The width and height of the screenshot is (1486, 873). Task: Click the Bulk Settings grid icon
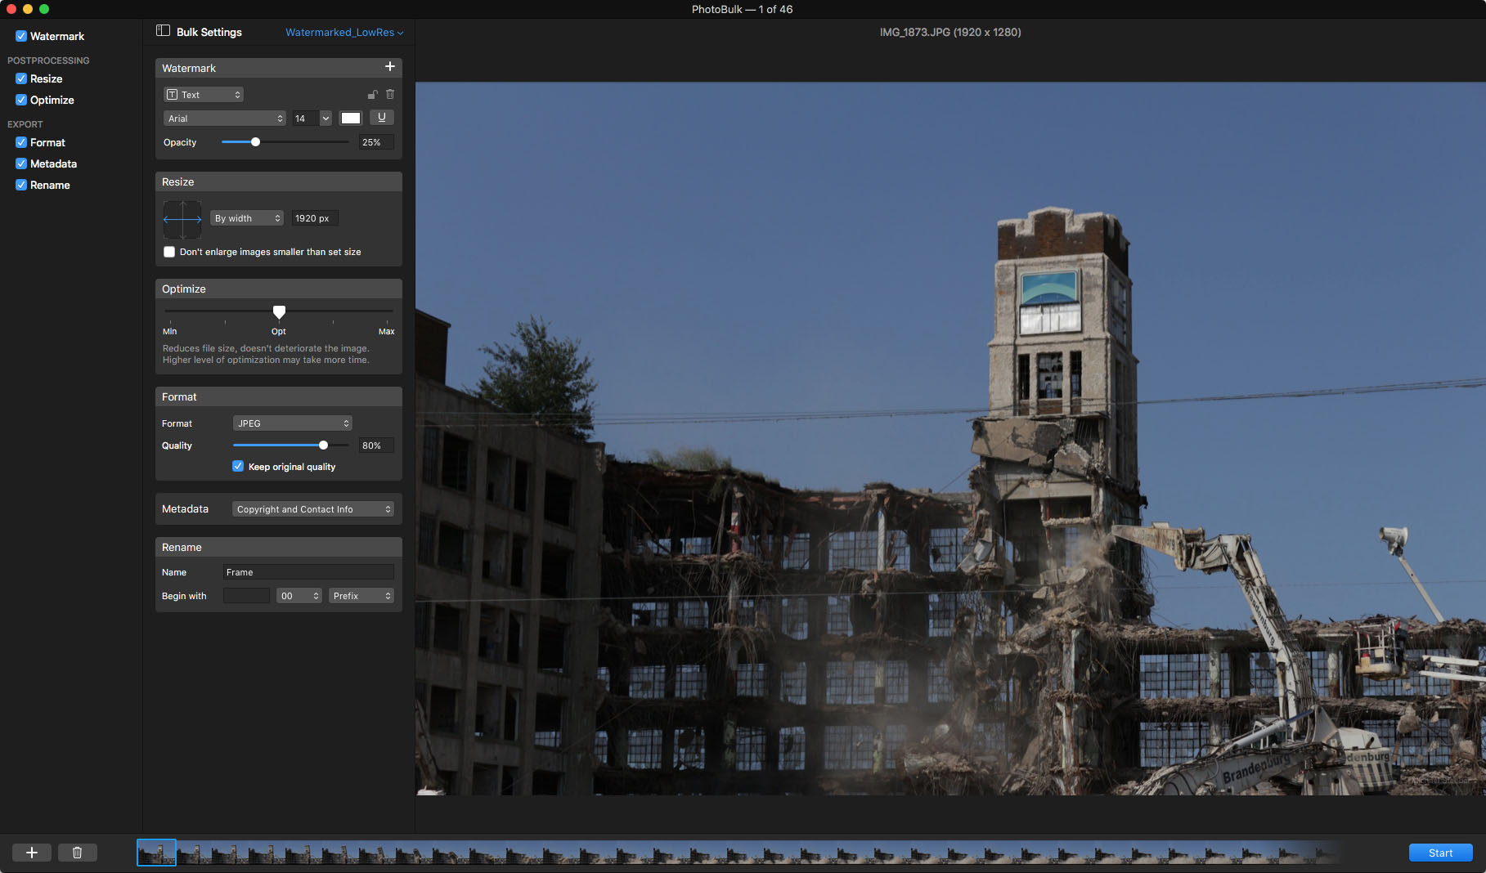pos(163,31)
